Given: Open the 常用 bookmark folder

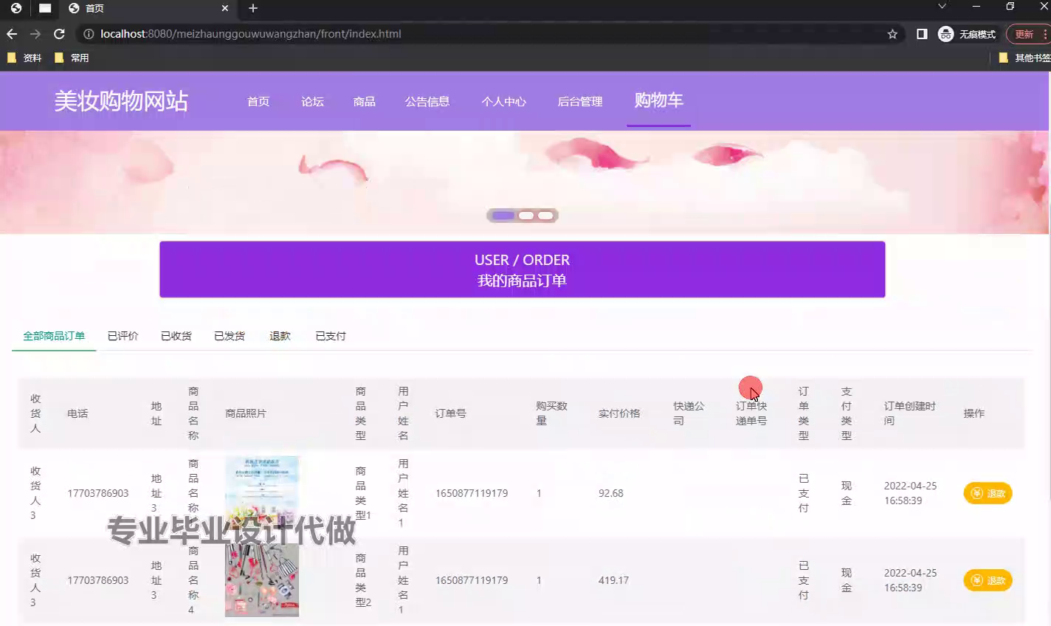Looking at the screenshot, I should [x=72, y=58].
